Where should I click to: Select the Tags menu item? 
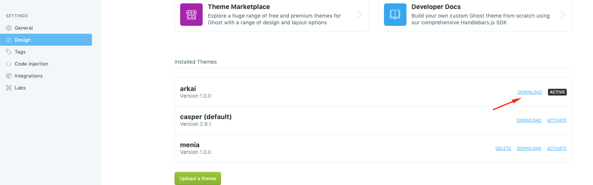tap(20, 52)
